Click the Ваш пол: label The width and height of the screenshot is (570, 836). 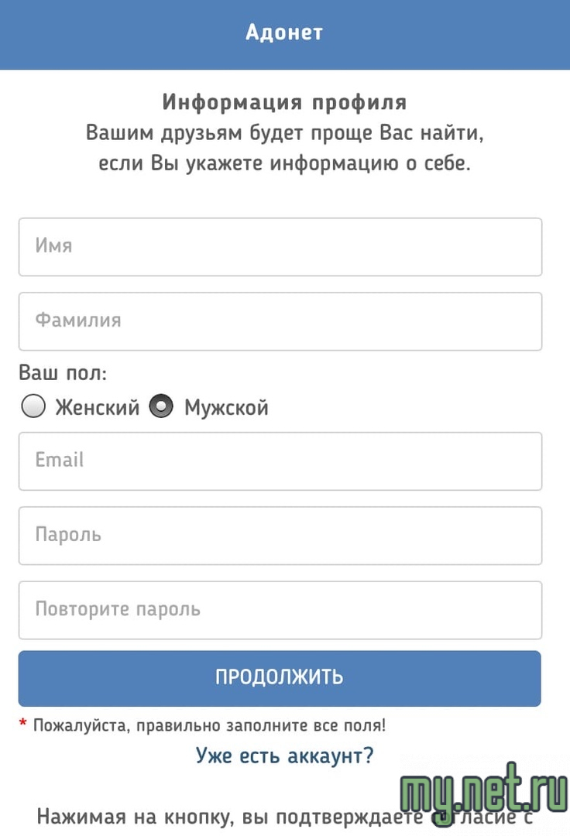[63, 373]
